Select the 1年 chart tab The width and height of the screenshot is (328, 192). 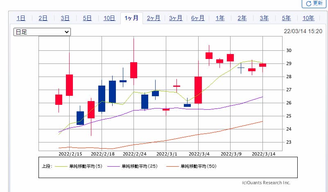point(220,18)
